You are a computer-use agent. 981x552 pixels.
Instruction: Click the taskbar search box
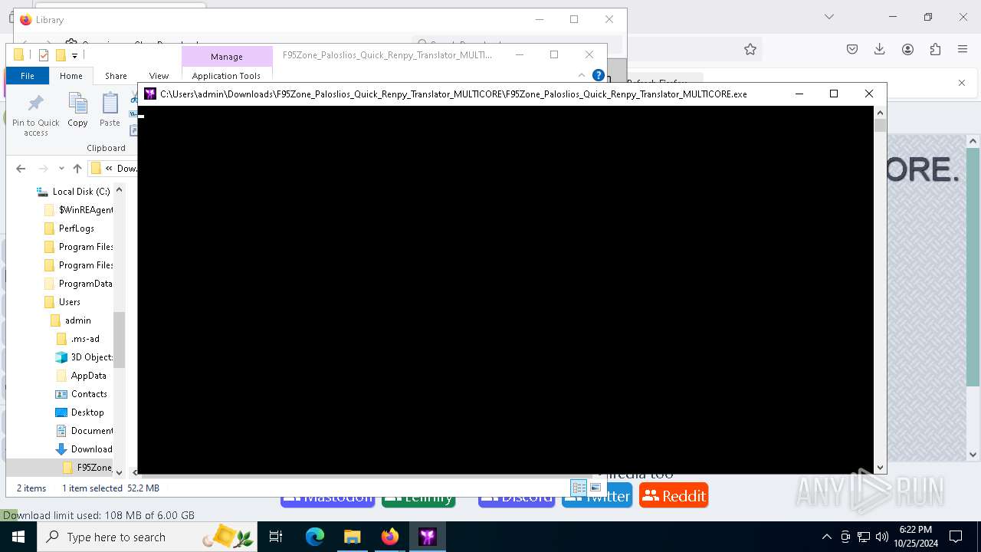[147, 537]
